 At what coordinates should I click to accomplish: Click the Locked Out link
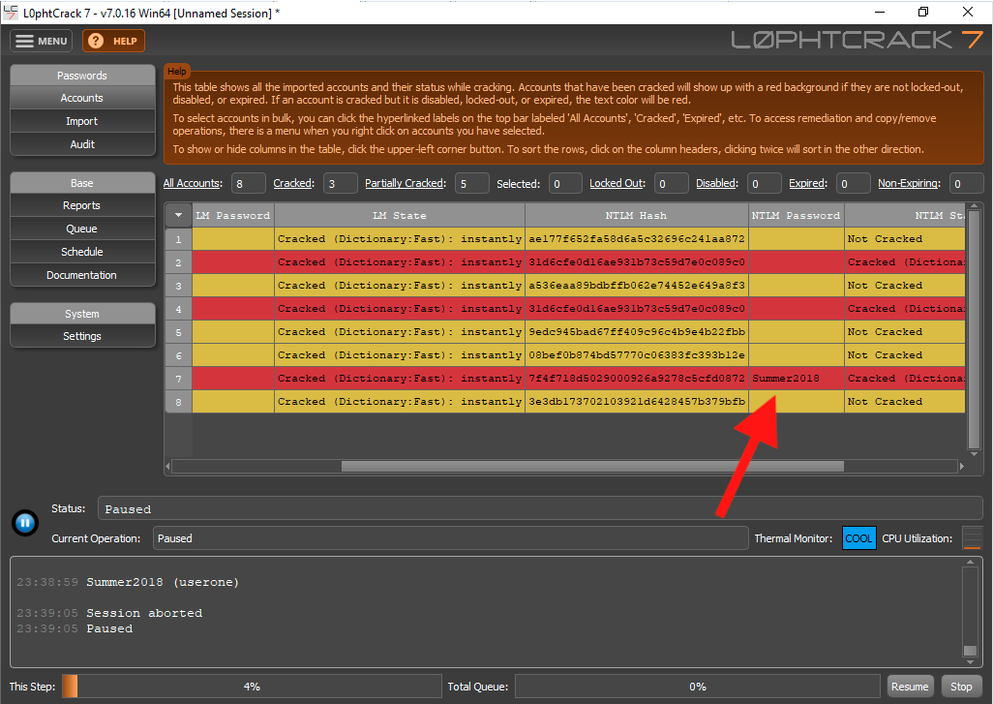(617, 183)
